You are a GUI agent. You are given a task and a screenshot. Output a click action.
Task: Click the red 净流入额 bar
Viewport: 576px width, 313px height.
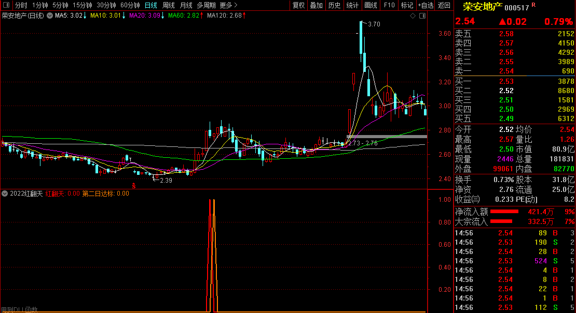[x=504, y=212]
